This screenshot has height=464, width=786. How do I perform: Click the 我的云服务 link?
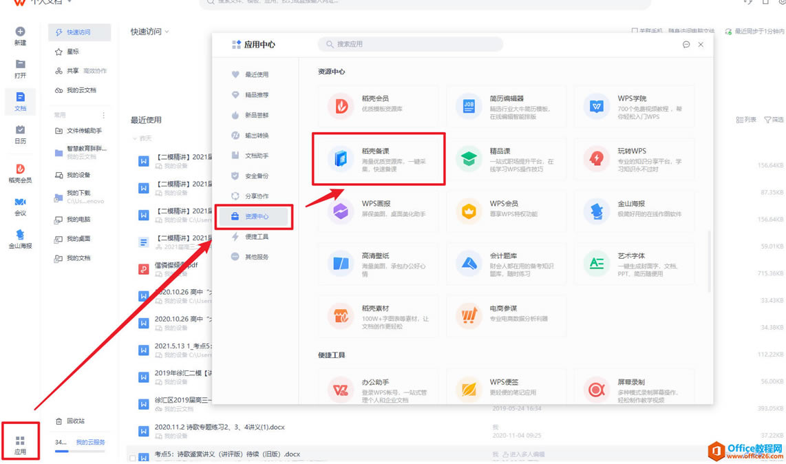[90, 443]
